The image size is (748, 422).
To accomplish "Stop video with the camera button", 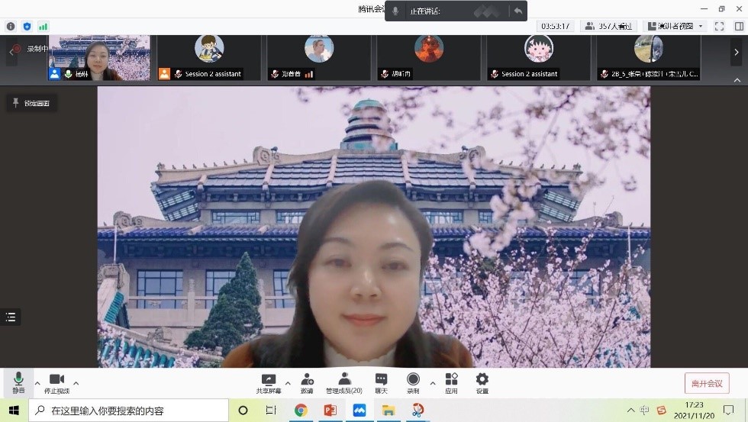I will [56, 382].
